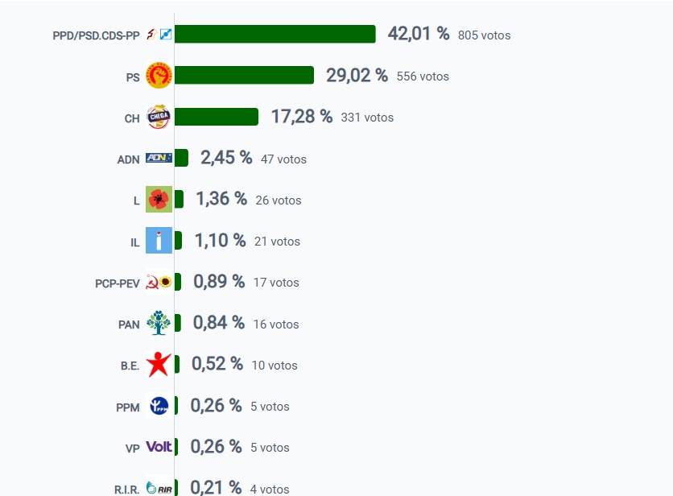
Task: Click the IL blue logo icon
Action: tap(159, 240)
